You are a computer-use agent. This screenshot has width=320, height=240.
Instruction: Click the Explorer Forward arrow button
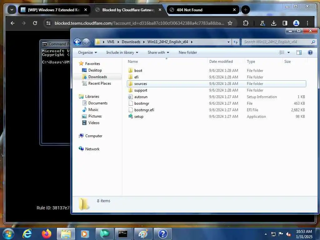pos(86,42)
